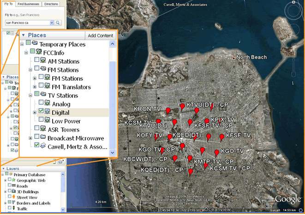This screenshot has height=215, width=305.
Task: Click the Cavell, Mertz & Asso... overlay icon in enlarged panel
Action: (x=43, y=145)
